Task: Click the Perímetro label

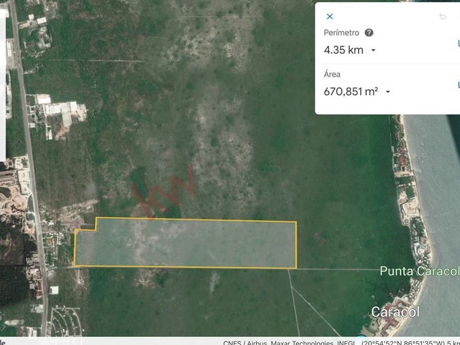Action: click(341, 32)
